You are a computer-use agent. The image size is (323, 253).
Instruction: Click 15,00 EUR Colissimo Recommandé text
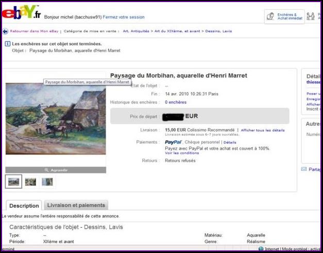199,130
